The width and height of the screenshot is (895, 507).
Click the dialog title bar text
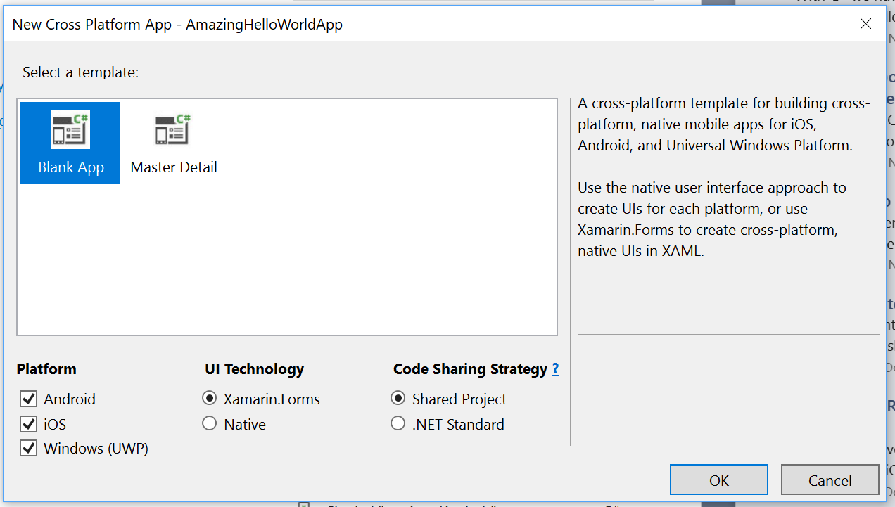(x=176, y=24)
